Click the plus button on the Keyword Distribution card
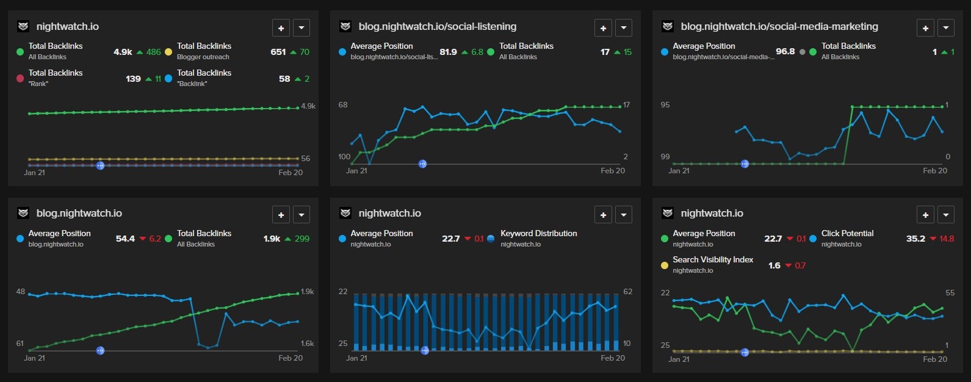 (603, 215)
